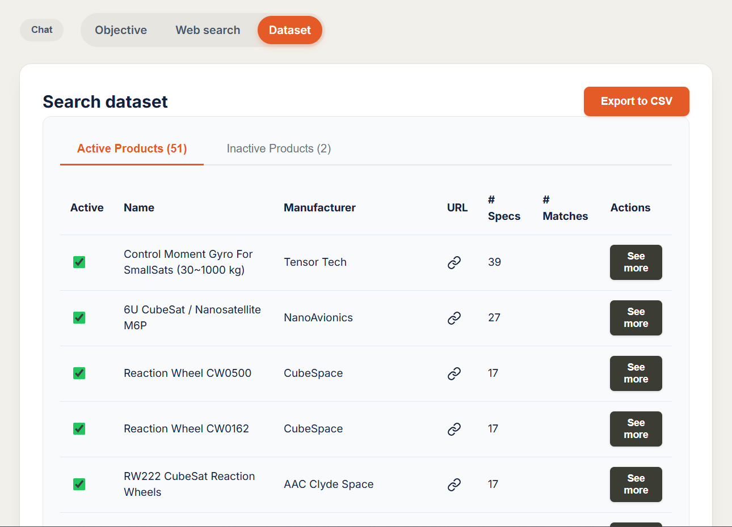Click See more for 6U CubeSat M6P
The image size is (732, 527).
636,318
